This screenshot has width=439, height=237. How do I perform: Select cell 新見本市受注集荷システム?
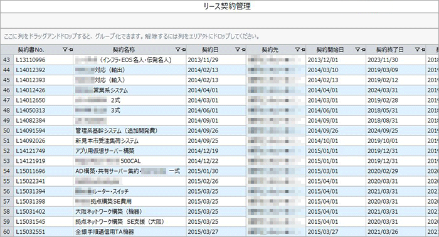130,140
